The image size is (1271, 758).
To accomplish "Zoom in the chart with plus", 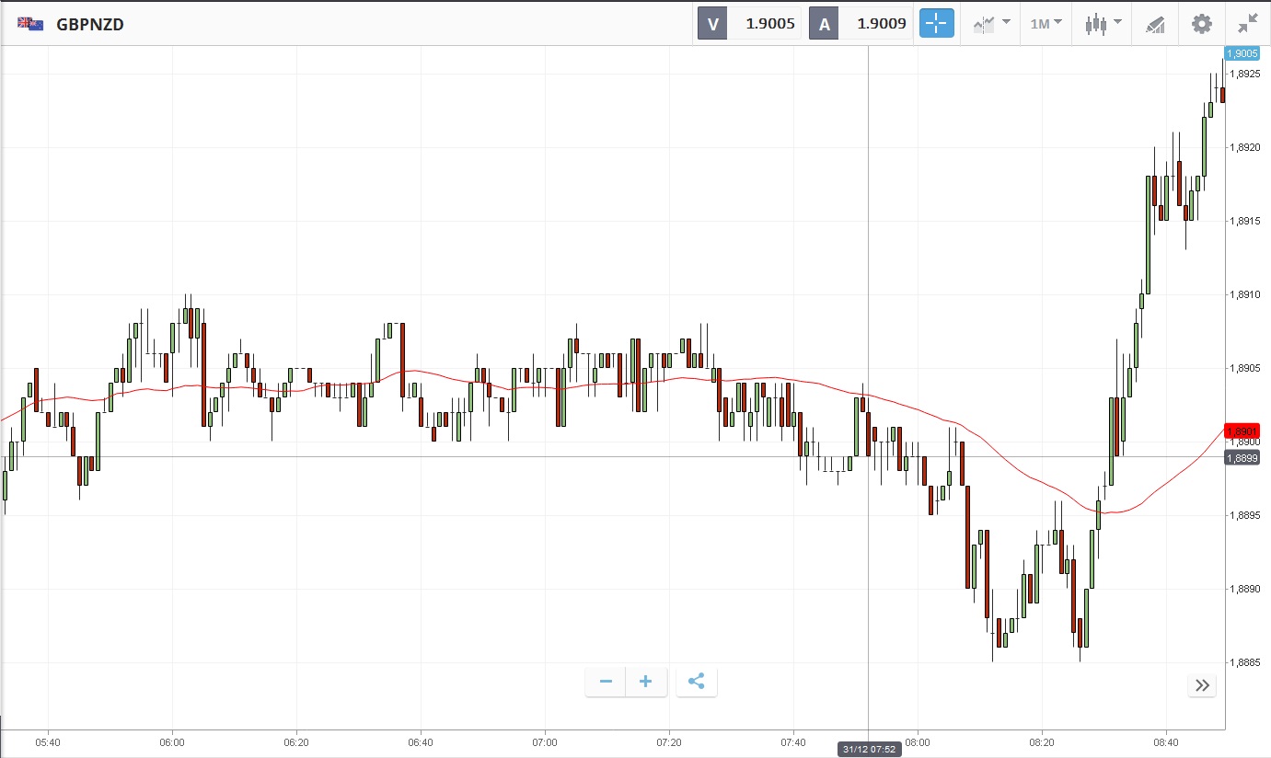I will (x=646, y=682).
